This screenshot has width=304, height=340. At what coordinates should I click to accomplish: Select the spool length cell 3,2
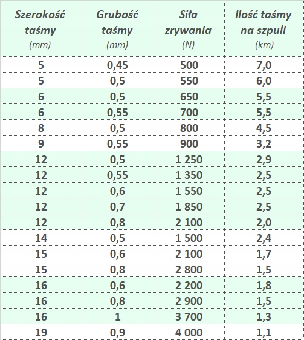pyautogui.click(x=264, y=143)
